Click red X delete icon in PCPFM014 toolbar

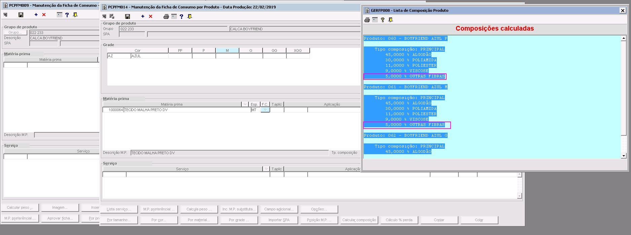[x=150, y=16]
